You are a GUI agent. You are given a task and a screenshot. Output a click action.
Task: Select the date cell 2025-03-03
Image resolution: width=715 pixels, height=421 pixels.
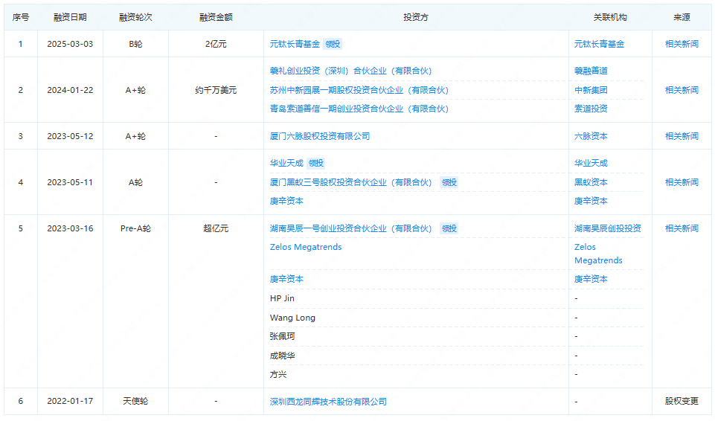click(70, 44)
